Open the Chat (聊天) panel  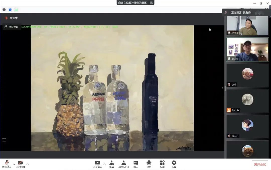pos(136,163)
